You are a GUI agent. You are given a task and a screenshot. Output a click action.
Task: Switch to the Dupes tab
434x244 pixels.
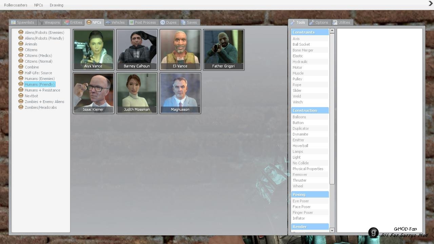(x=169, y=22)
